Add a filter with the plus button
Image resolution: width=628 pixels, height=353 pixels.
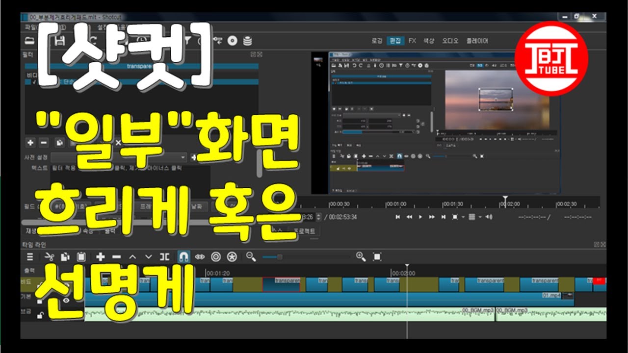point(30,143)
